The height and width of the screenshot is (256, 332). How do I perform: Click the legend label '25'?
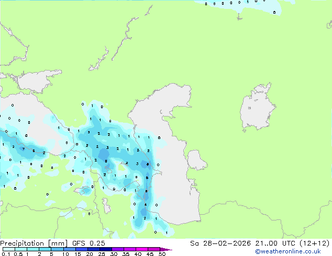coord(102,254)
